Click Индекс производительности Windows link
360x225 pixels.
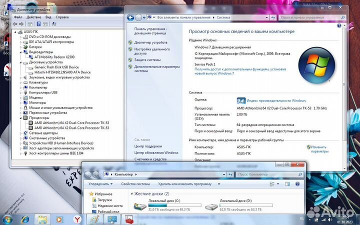click(x=276, y=100)
